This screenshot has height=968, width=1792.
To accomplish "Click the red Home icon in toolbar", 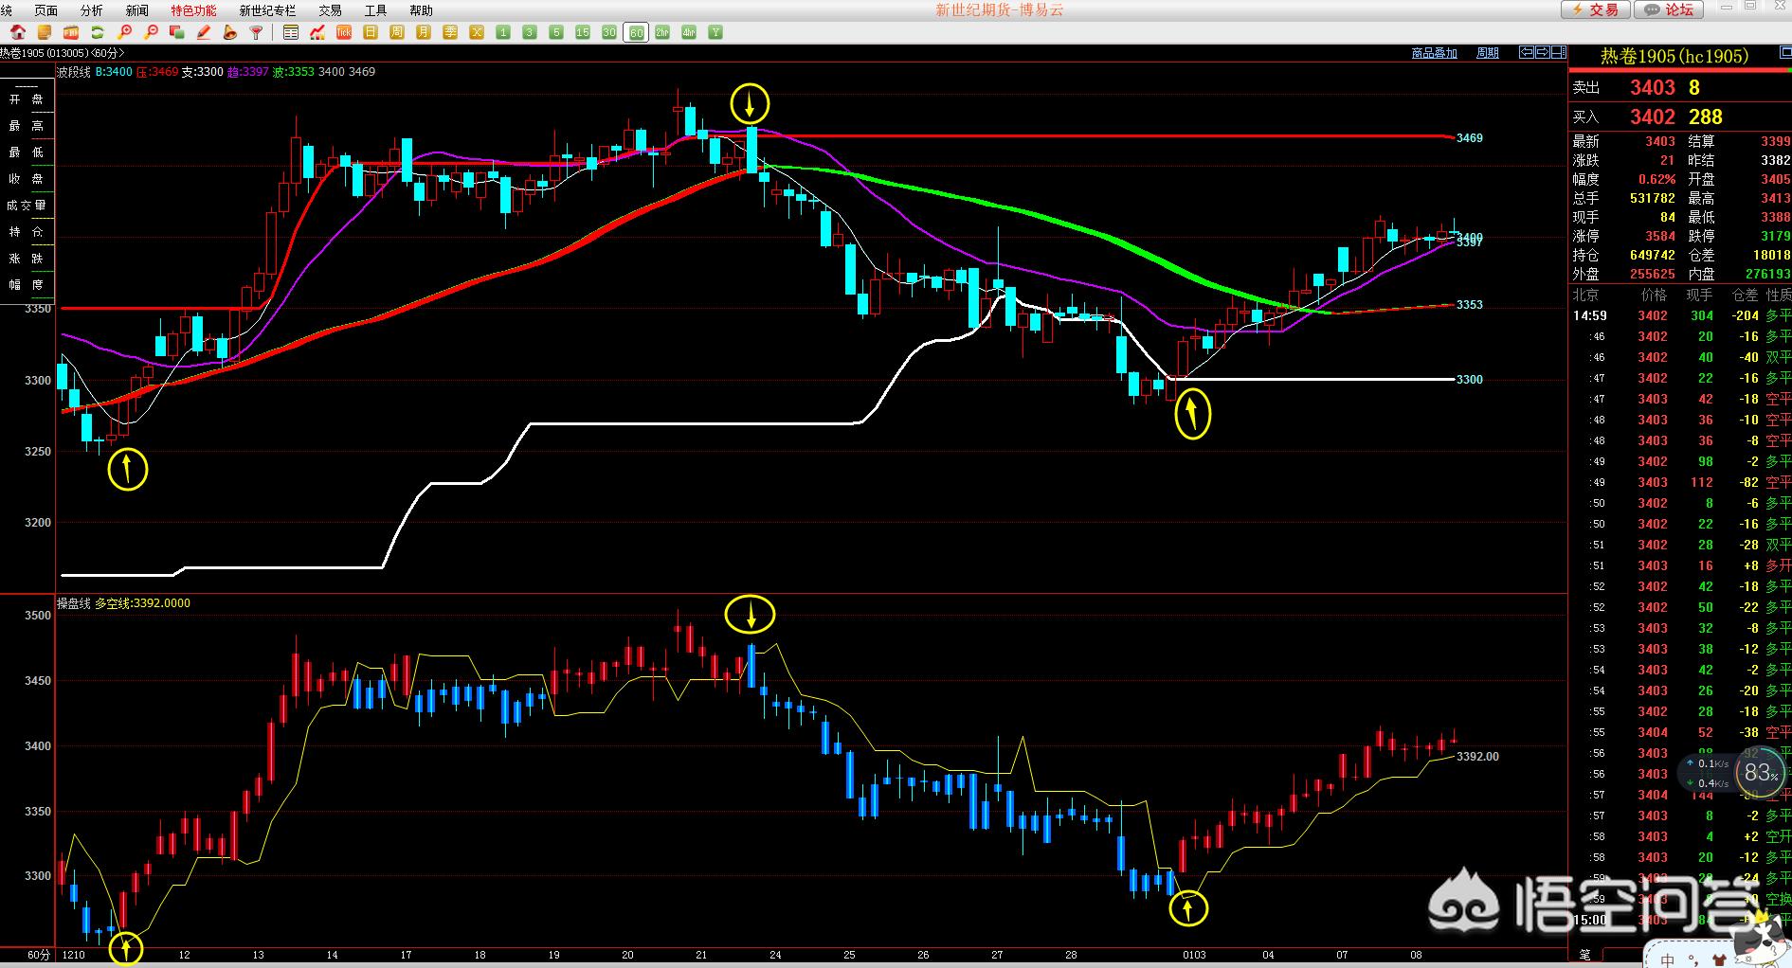I will [18, 32].
